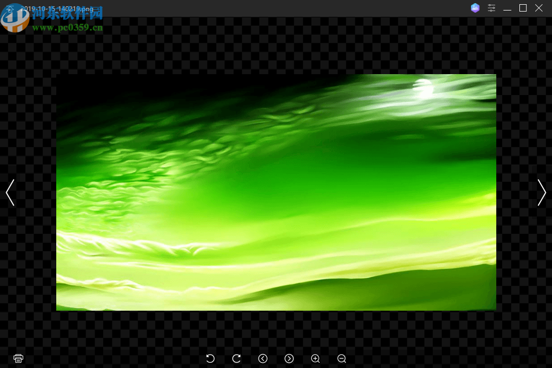The width and height of the screenshot is (552, 368).
Task: Click the file name 2019-10-15_140219.png title
Action: point(58,9)
